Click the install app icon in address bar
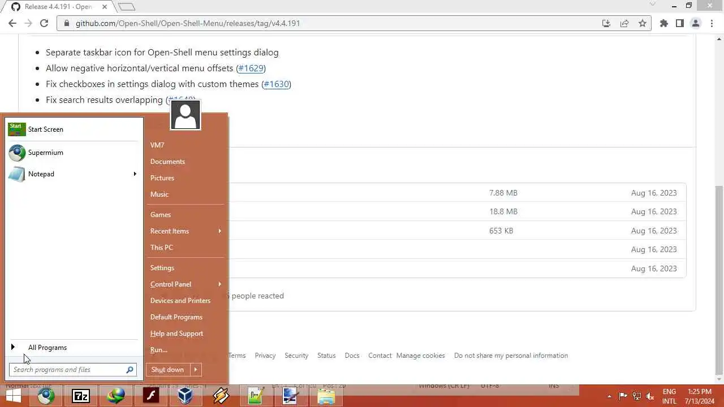The height and width of the screenshot is (407, 724). (606, 23)
